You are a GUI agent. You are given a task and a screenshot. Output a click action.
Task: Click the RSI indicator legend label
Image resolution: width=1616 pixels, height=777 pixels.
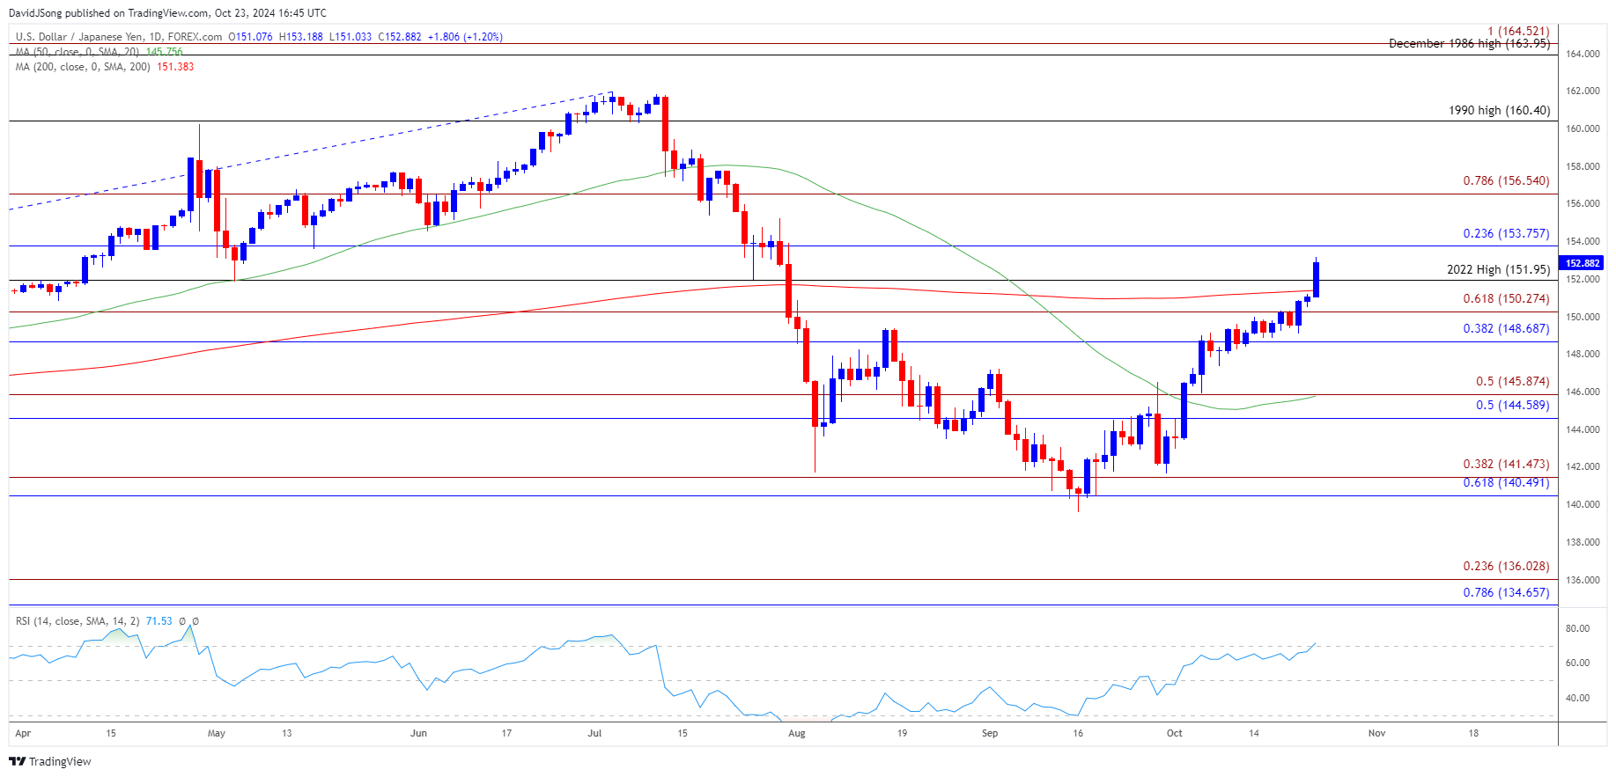click(x=77, y=621)
